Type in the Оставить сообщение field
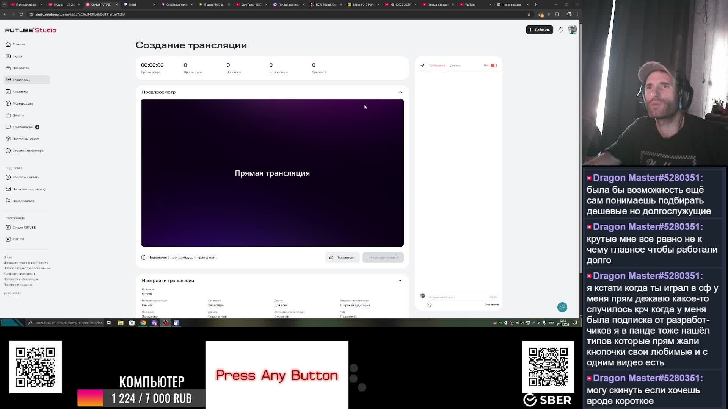Screen dimensions: 728x409 pyautogui.click(x=457, y=297)
